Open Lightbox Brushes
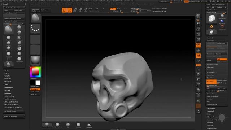This screenshot has height=130, width=231. (x=14, y=21)
